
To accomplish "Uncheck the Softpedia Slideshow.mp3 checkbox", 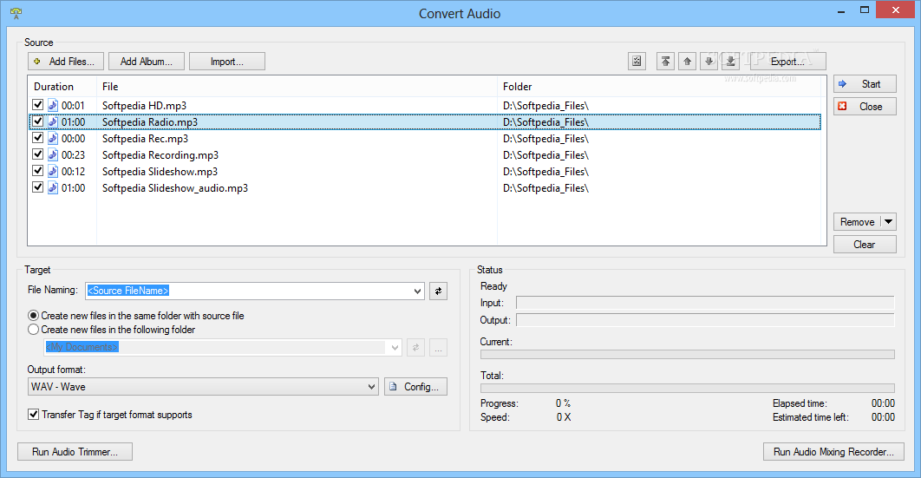I will [x=37, y=170].
